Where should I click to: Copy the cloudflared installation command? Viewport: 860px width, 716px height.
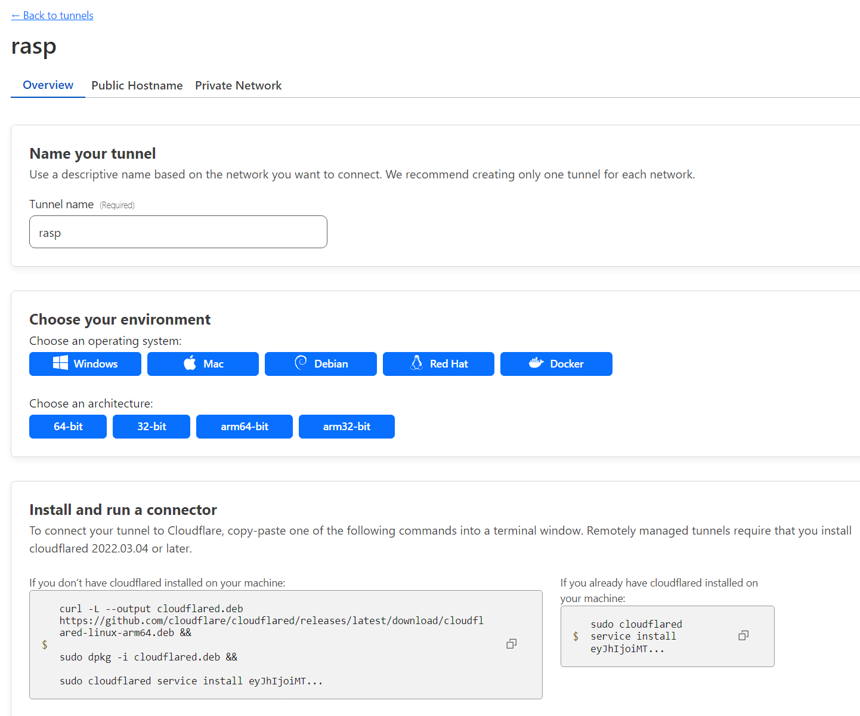pos(511,644)
